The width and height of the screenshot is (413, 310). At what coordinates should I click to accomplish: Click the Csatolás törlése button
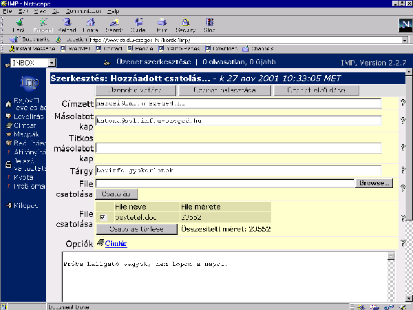click(137, 229)
